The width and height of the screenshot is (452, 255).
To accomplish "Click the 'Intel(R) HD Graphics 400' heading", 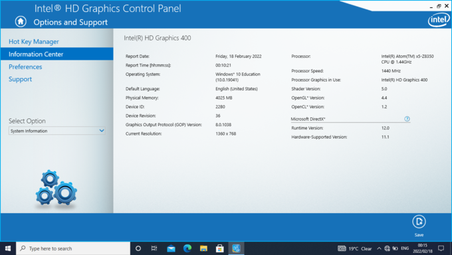I will tap(158, 38).
